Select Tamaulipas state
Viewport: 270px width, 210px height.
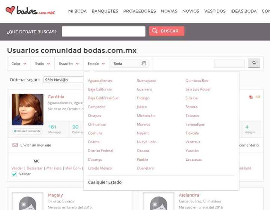click(195, 124)
